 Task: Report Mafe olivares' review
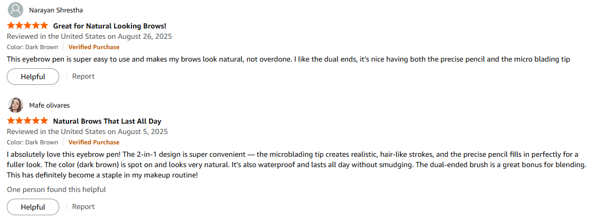tap(83, 206)
